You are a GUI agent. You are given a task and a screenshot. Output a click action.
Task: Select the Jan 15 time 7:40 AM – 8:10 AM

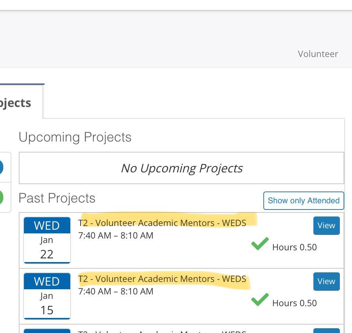115,291
